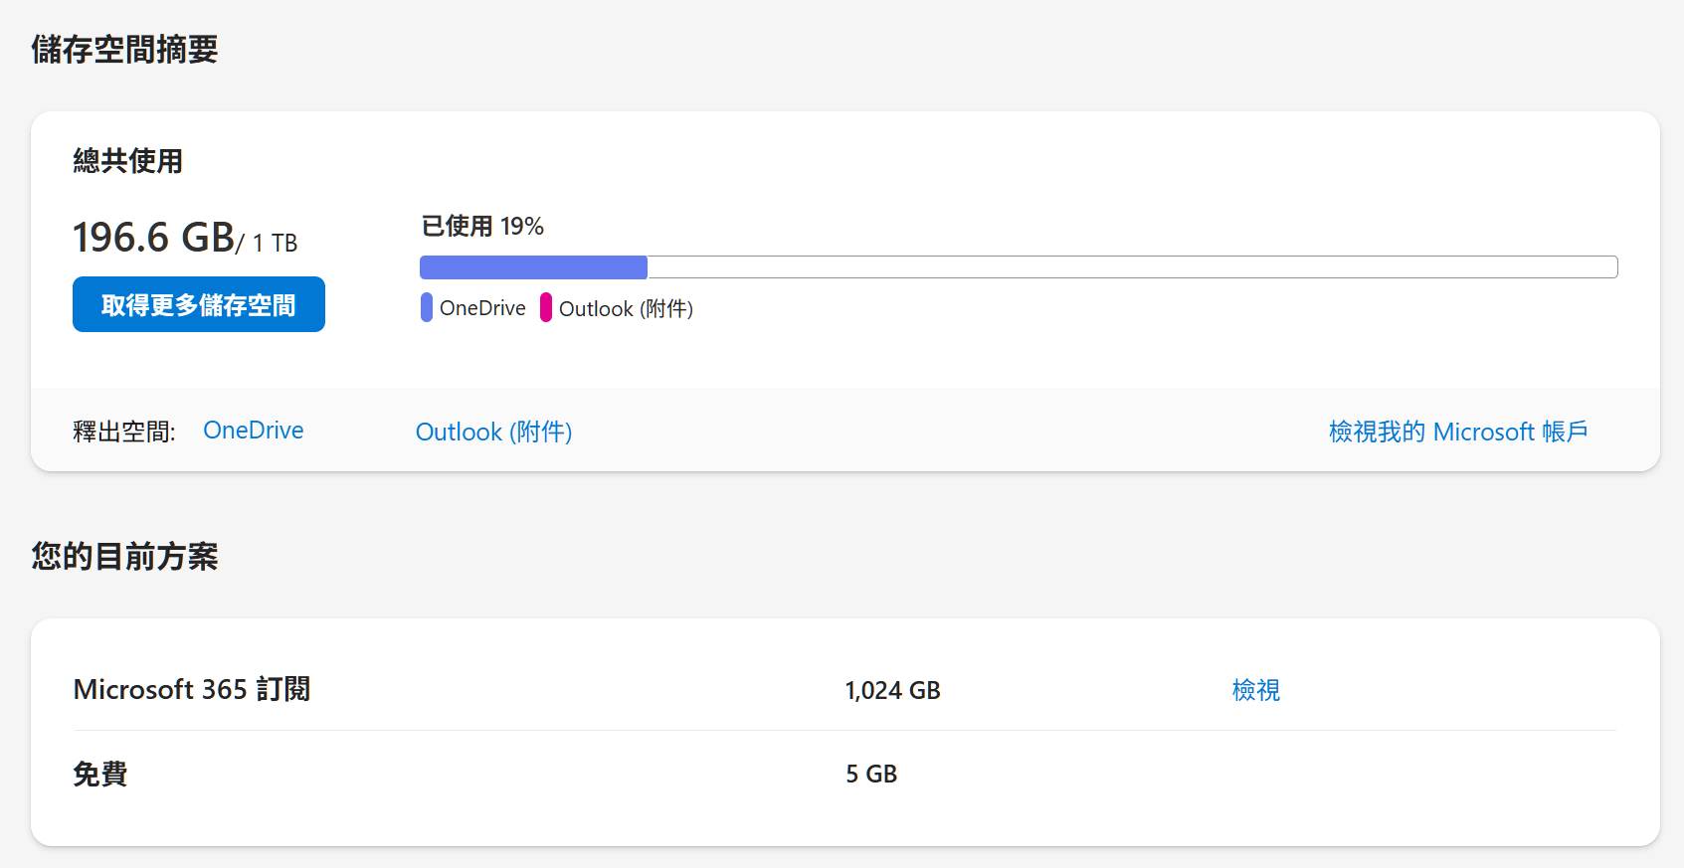
Task: Click the 1,024 GB plan value
Action: [892, 690]
